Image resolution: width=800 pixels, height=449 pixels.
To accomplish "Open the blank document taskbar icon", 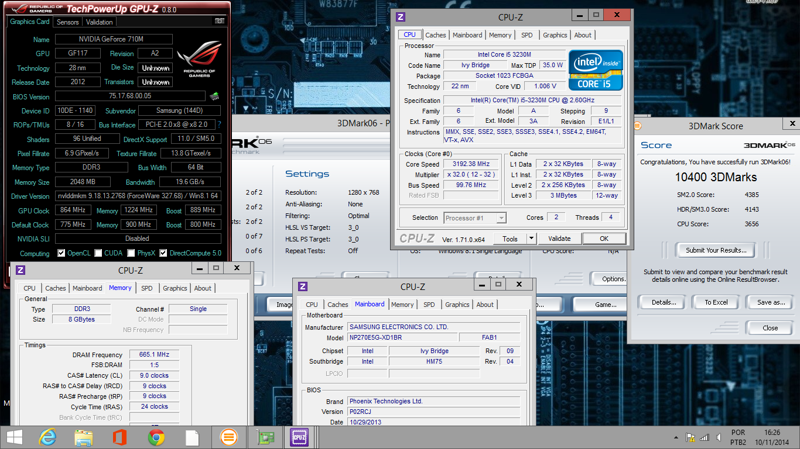I will tap(192, 437).
